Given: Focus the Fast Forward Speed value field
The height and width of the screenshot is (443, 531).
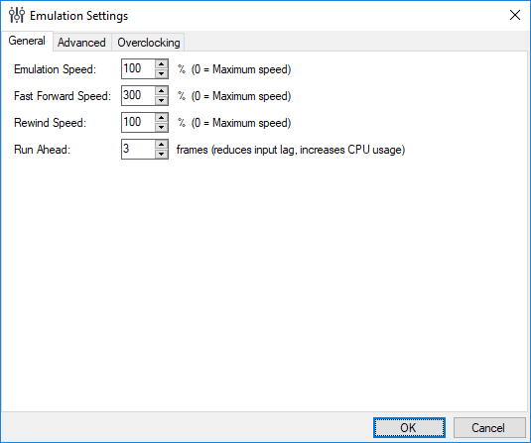Looking at the screenshot, I should click(x=139, y=96).
